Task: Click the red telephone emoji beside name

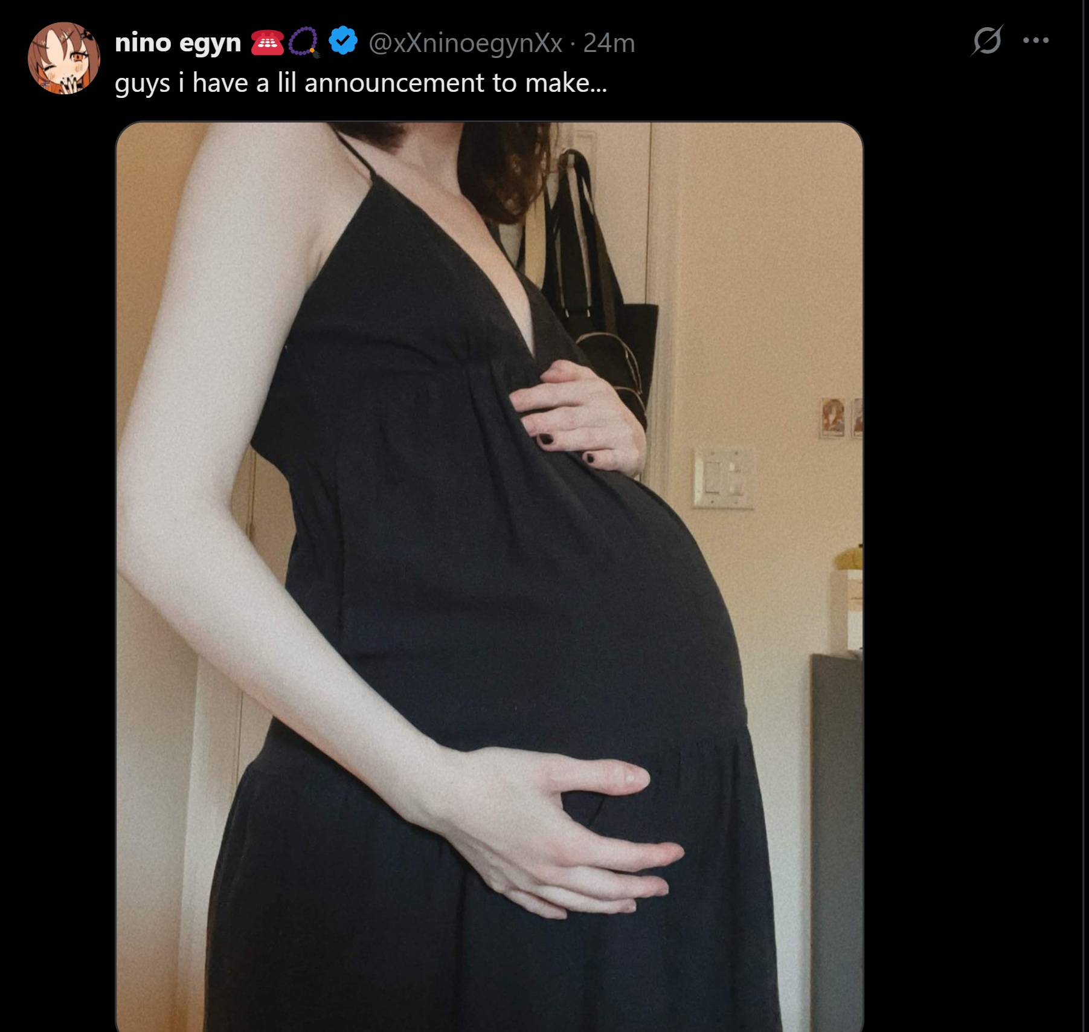Action: [267, 42]
